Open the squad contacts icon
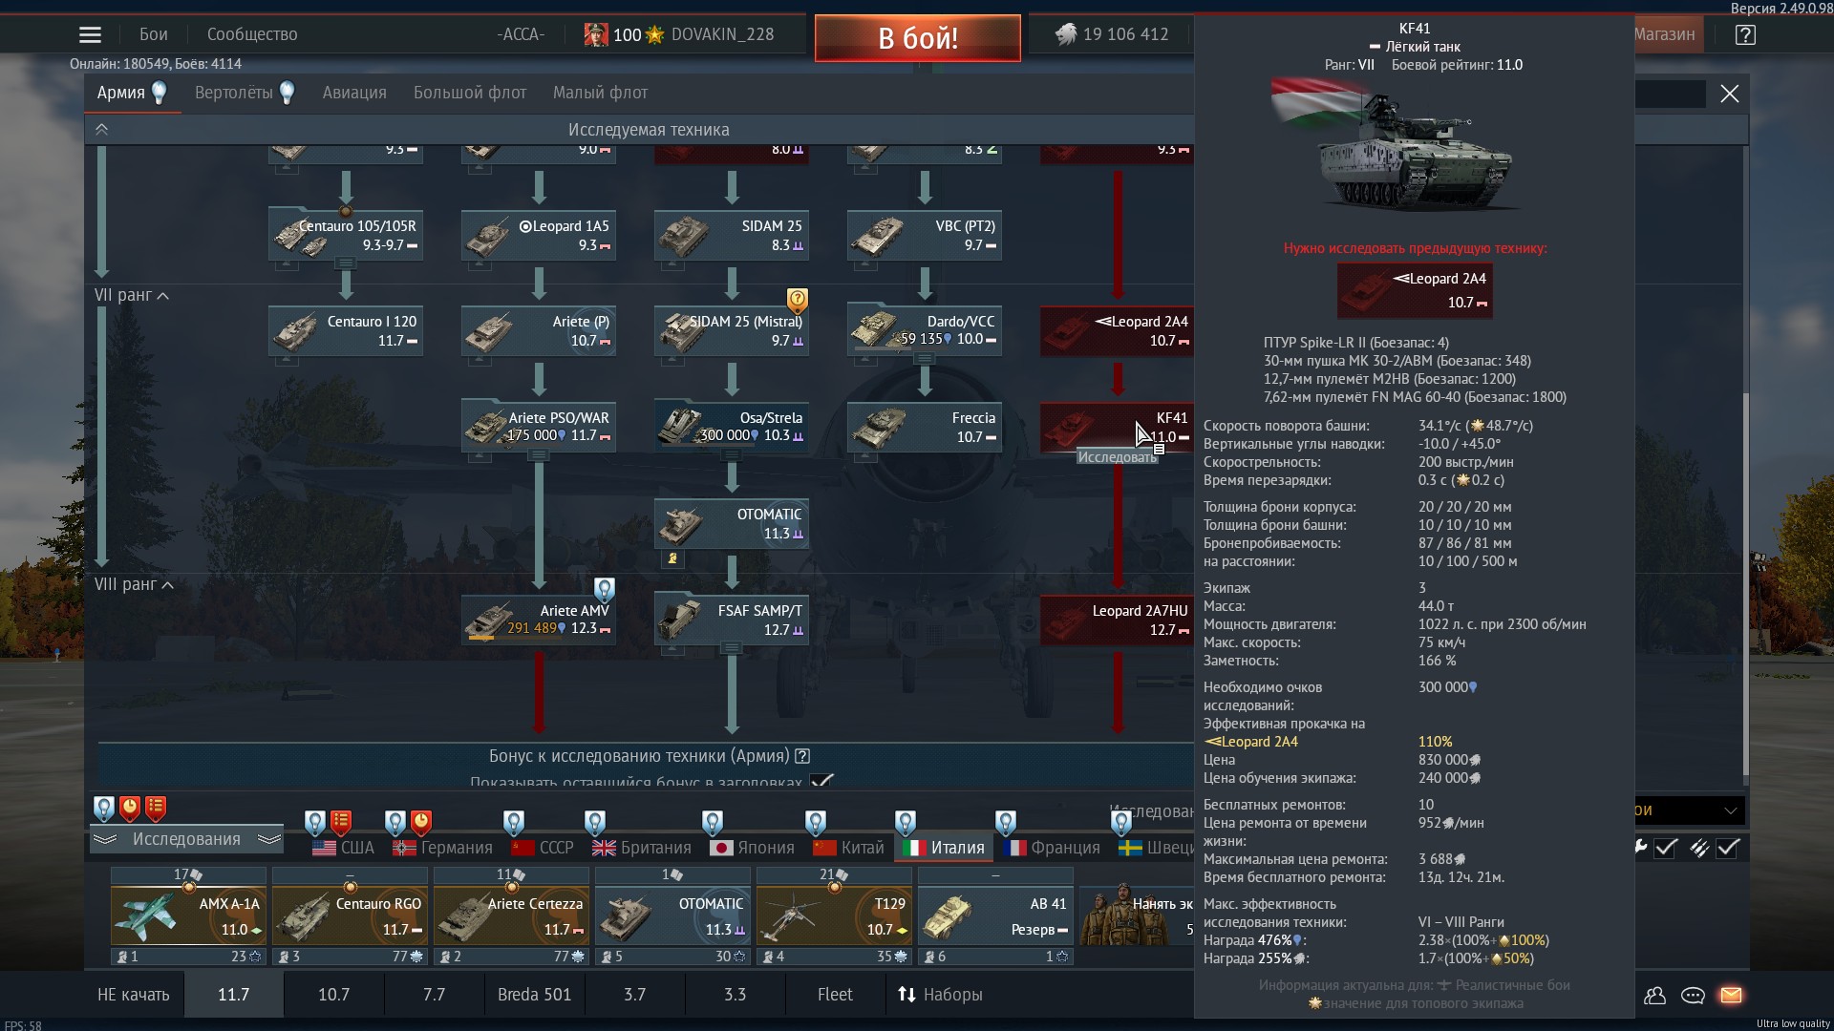1834x1031 pixels. pos(1654,996)
